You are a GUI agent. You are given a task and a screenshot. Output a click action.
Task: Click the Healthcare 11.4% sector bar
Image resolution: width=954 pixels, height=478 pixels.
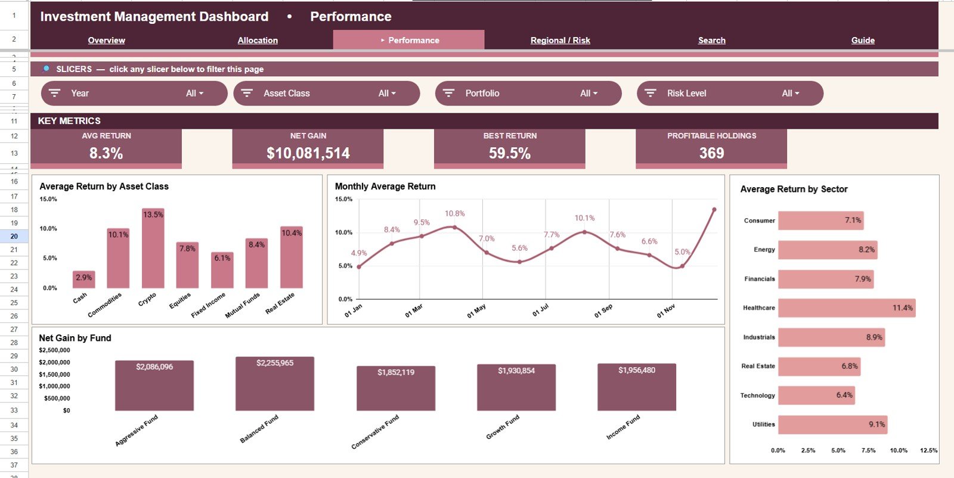click(x=847, y=308)
